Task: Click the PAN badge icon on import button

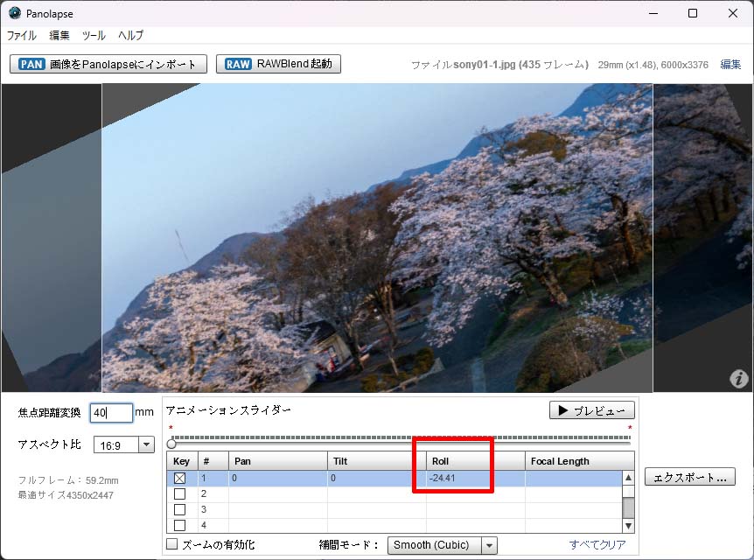Action: point(31,64)
